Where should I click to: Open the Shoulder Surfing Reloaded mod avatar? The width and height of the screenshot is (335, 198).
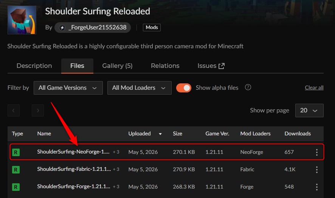[x=22, y=20]
